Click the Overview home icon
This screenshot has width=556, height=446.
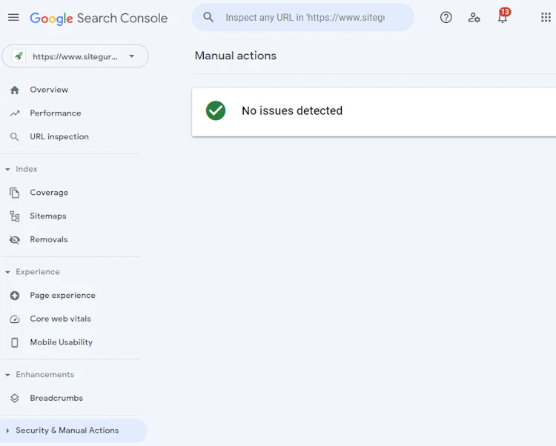(x=15, y=90)
